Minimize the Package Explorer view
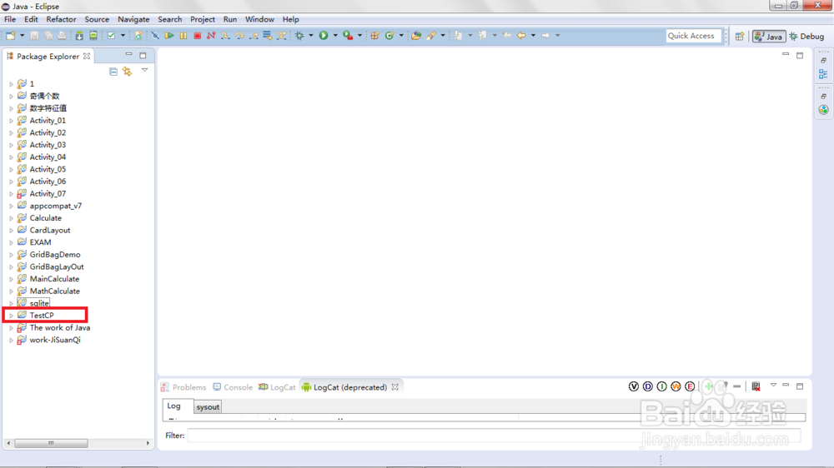The image size is (834, 468). click(x=128, y=54)
